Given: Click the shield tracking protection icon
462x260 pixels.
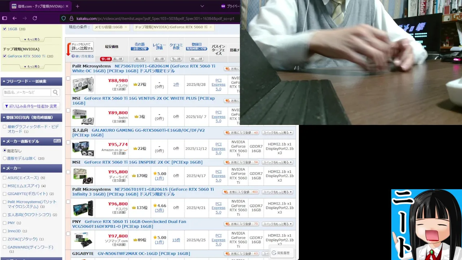Looking at the screenshot, I should pyautogui.click(x=64, y=18).
